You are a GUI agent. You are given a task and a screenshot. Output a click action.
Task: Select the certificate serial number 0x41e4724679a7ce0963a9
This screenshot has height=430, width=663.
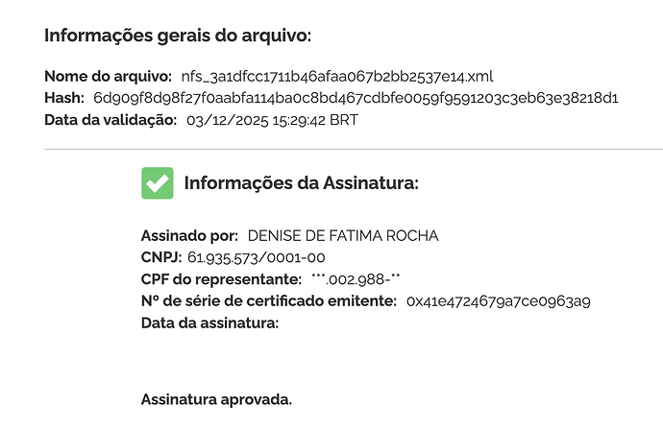tap(498, 301)
